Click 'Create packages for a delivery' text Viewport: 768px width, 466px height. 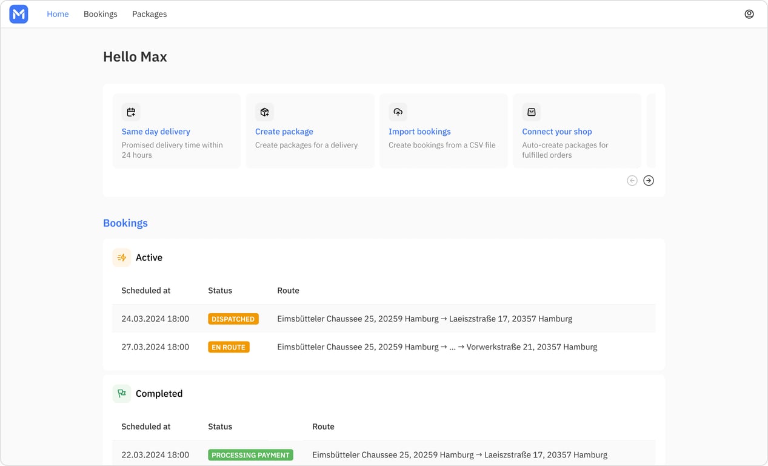click(306, 145)
